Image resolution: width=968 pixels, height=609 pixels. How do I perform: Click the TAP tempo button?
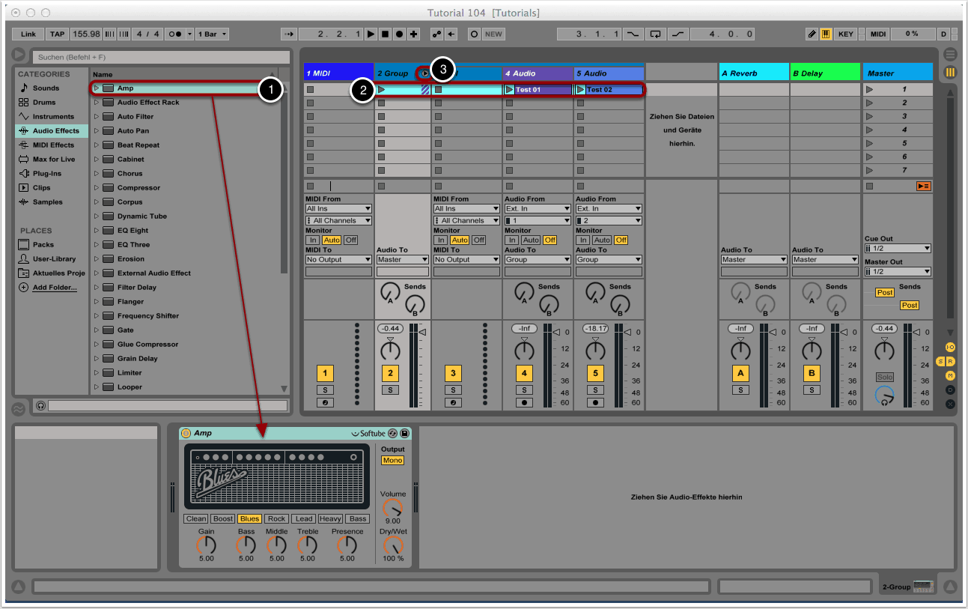tap(57, 34)
